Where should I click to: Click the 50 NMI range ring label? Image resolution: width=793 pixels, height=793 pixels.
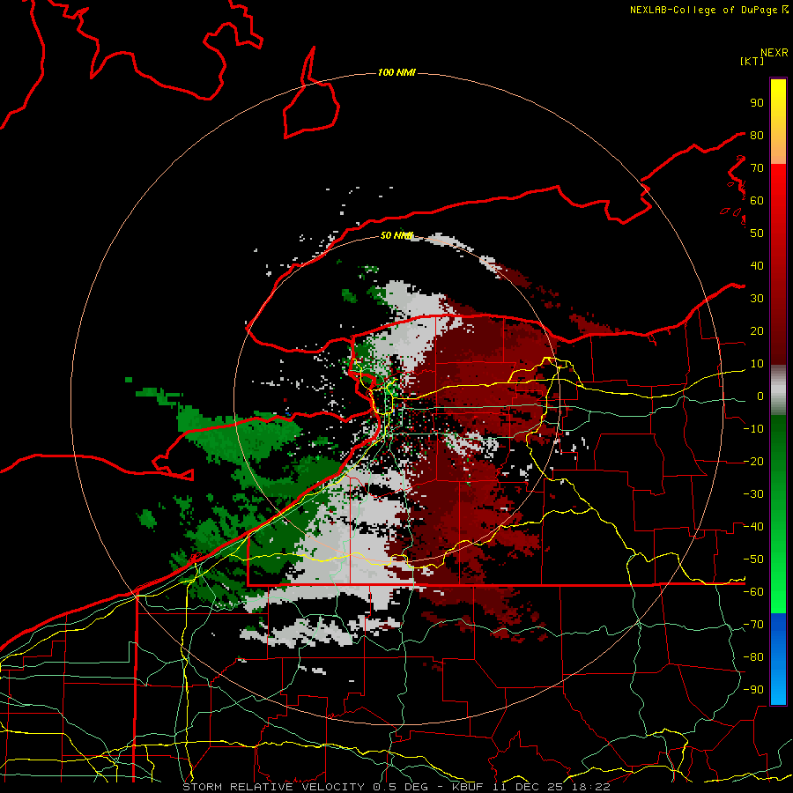pos(396,235)
